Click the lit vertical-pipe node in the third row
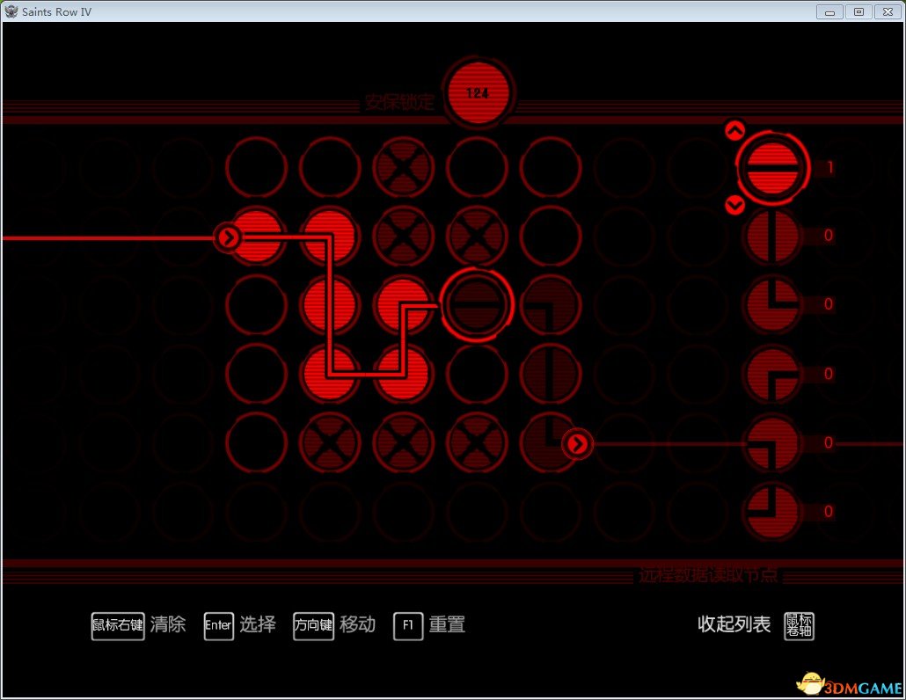The image size is (906, 700). point(330,304)
